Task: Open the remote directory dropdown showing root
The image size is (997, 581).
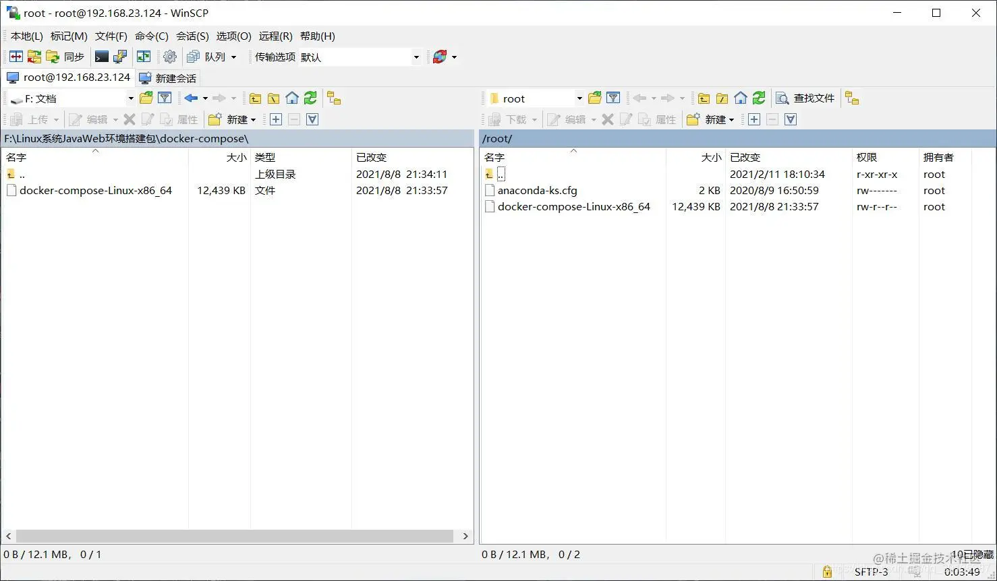Action: coord(536,98)
